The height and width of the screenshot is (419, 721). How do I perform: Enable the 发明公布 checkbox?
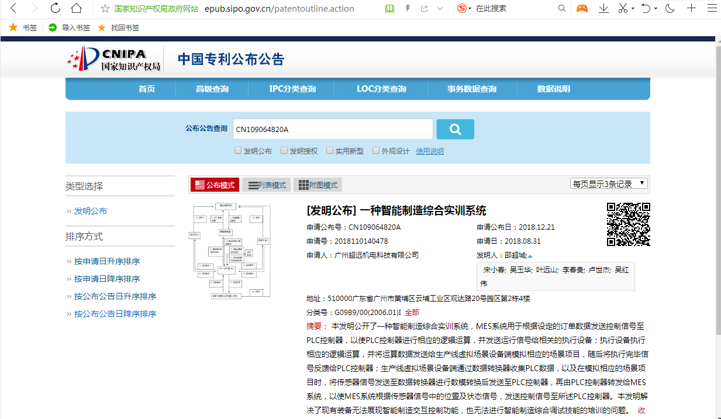coord(238,150)
